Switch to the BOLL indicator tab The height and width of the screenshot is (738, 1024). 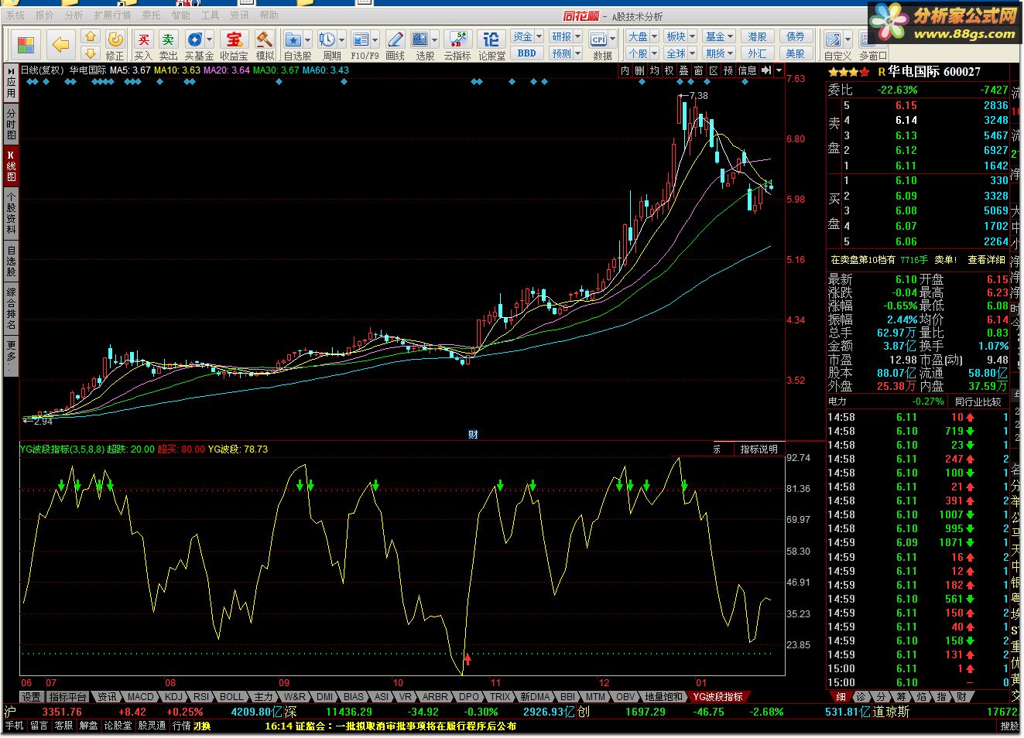click(231, 697)
